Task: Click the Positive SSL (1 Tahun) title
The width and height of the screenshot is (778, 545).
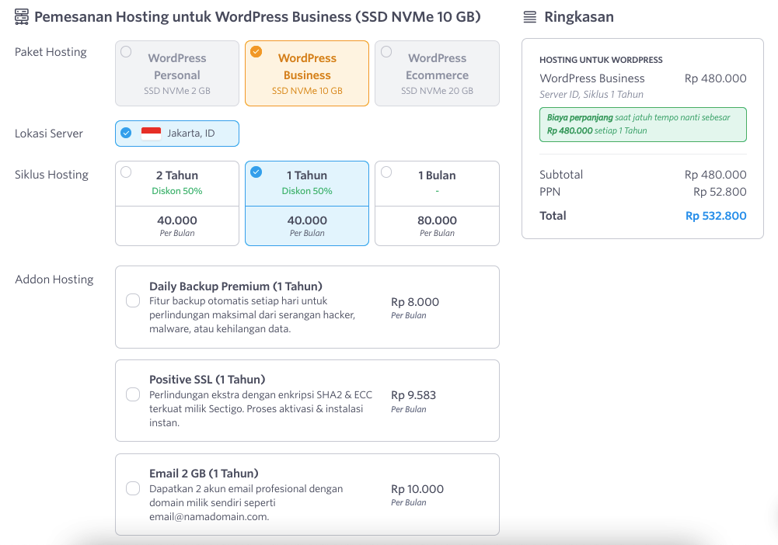Action: click(x=208, y=380)
